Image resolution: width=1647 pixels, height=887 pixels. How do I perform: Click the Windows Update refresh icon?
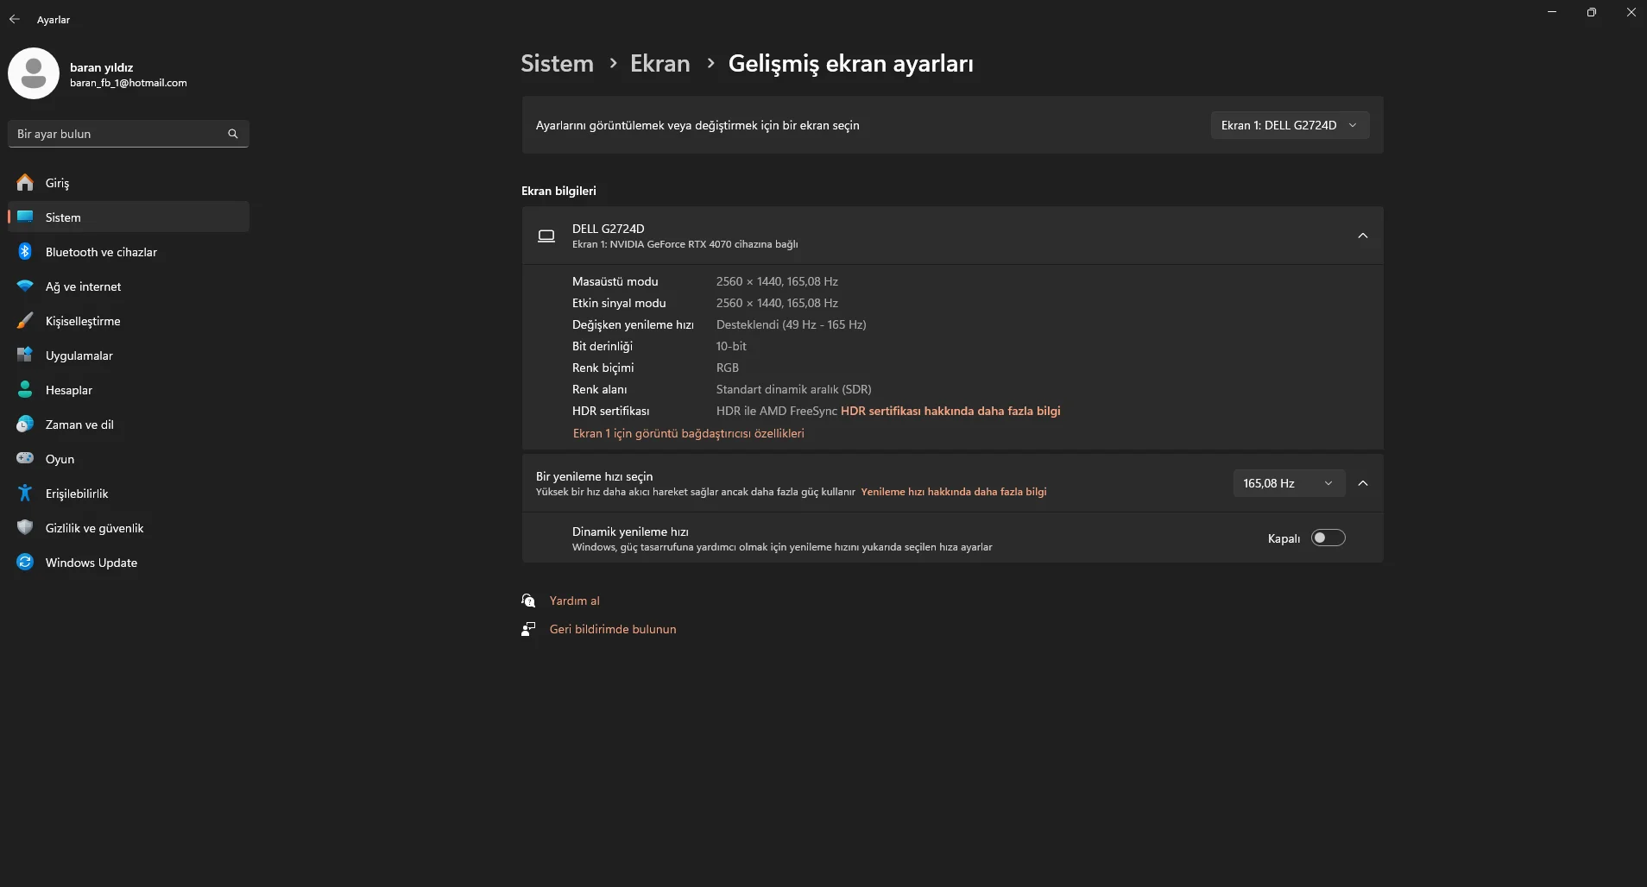(x=25, y=562)
